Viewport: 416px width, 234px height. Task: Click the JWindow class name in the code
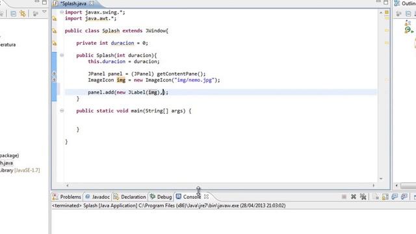coord(155,31)
